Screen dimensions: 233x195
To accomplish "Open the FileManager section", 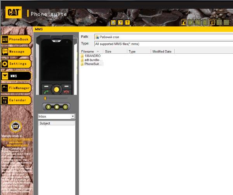I will pos(16,88).
